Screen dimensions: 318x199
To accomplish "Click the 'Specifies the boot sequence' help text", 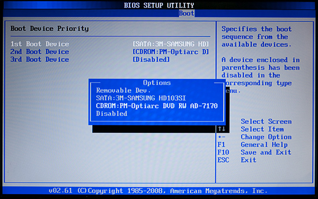I will point(257,36).
